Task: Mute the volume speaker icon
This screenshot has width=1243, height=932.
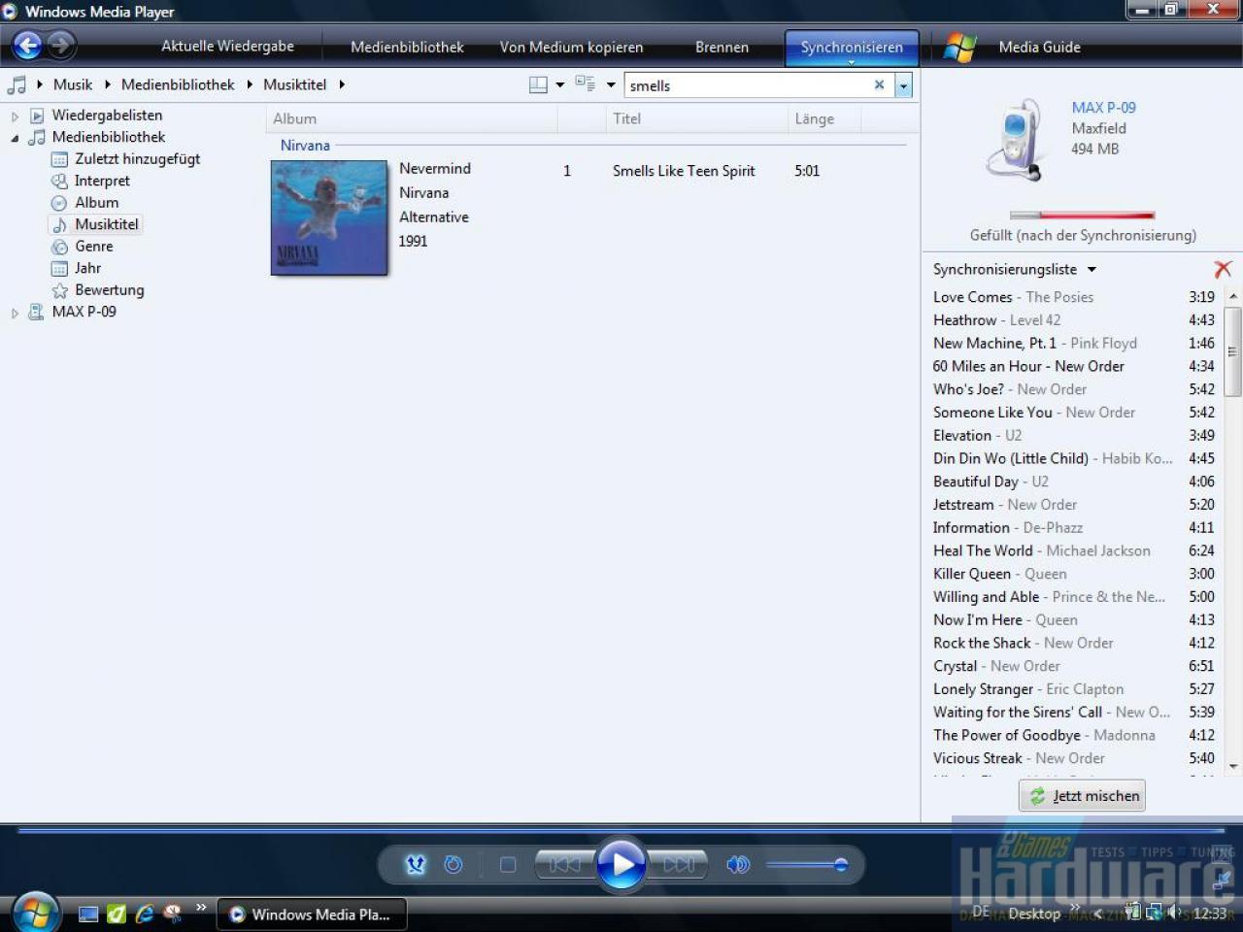Action: pos(738,864)
